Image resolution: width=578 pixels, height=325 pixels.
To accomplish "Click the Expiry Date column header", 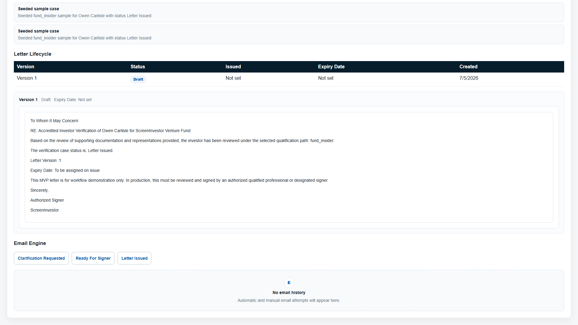I will (x=331, y=67).
